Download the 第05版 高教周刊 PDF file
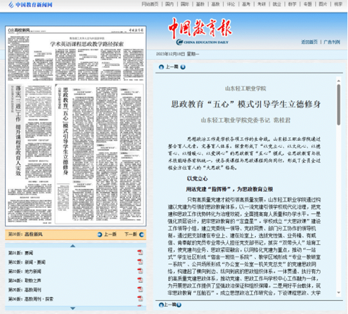The width and height of the screenshot is (348, 314). [140, 289]
